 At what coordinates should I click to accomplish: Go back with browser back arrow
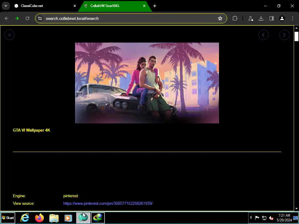(6, 18)
